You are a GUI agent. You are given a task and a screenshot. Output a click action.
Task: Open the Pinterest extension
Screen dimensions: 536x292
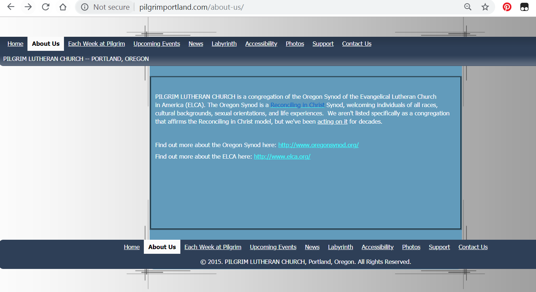[507, 7]
